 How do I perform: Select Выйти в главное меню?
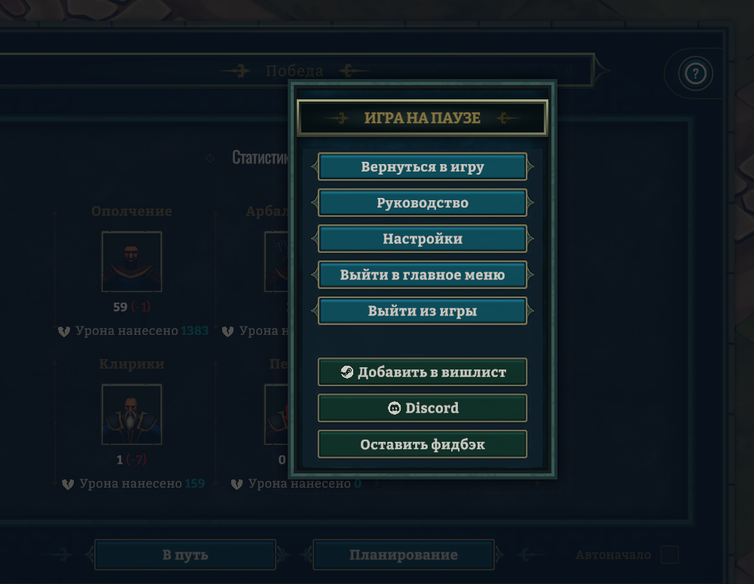423,275
